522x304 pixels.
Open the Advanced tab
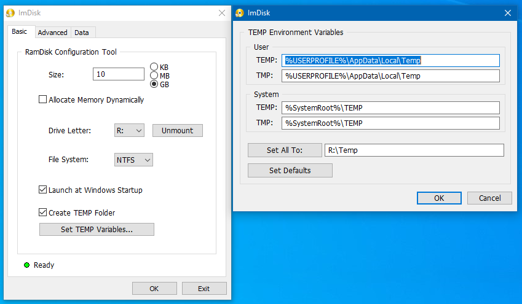(x=53, y=33)
